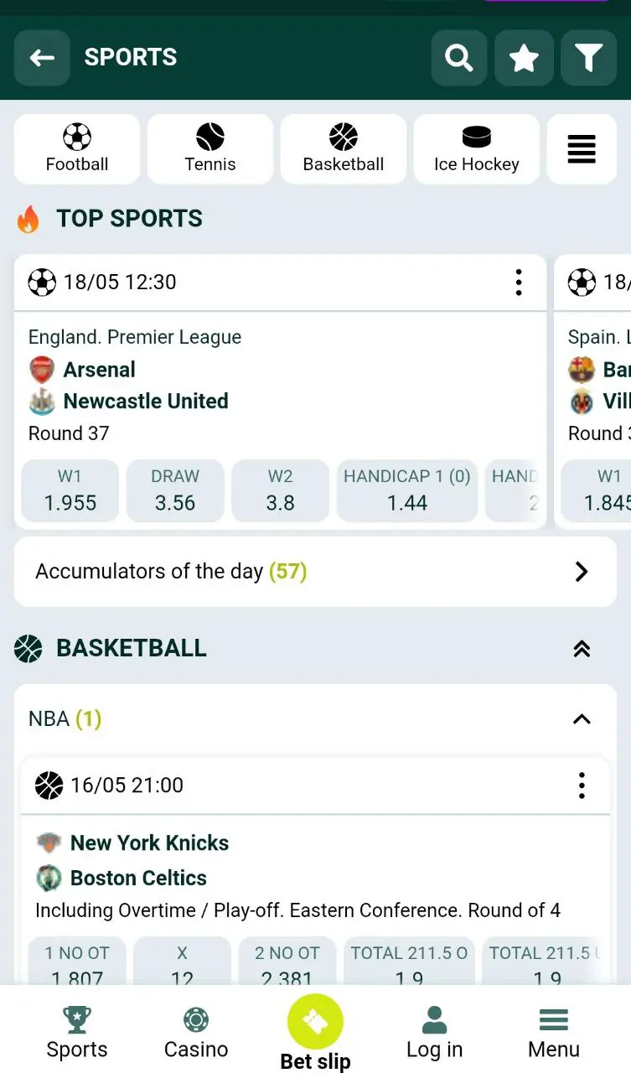Choose Handicap 1 (0) odds 1.44

(407, 490)
